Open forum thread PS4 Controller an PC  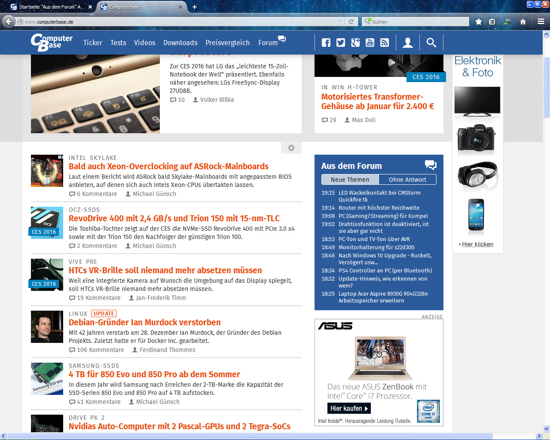[x=385, y=270]
